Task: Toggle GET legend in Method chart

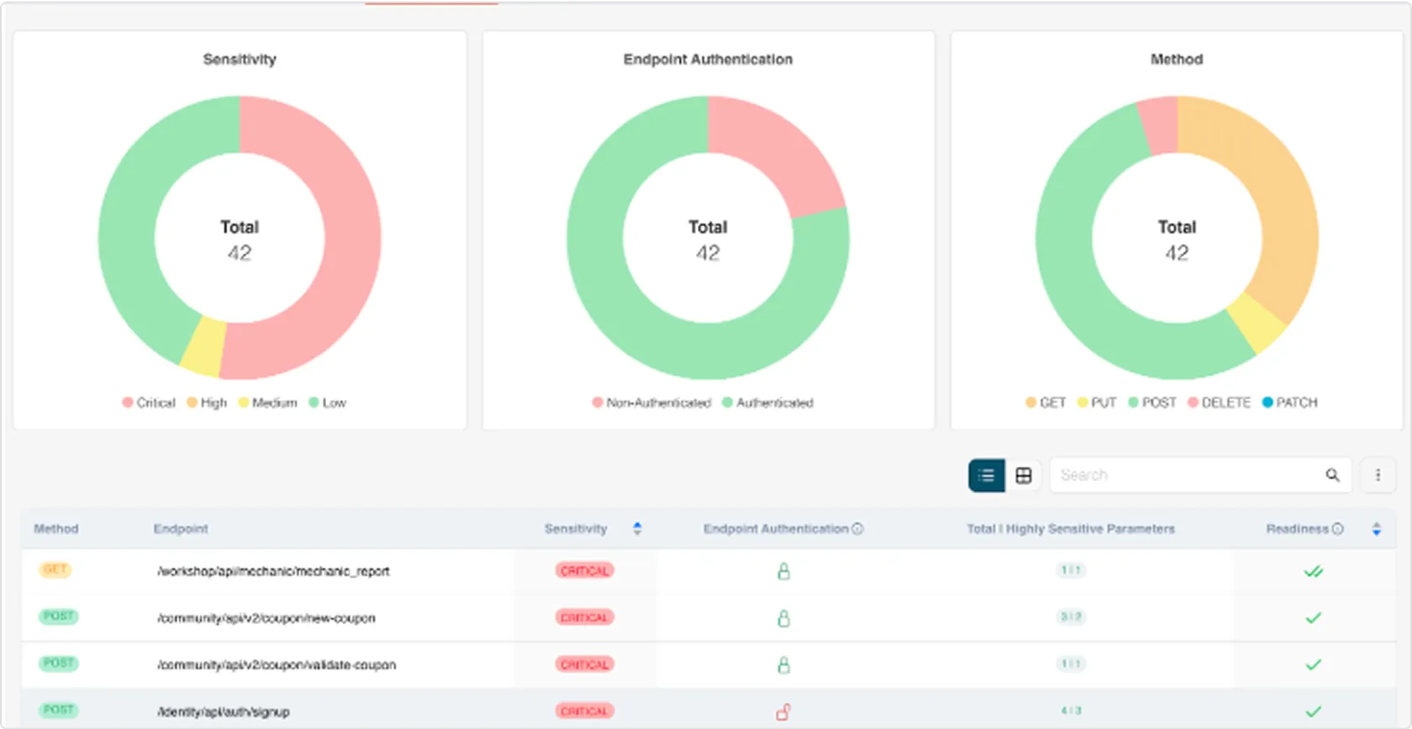Action: (1046, 403)
